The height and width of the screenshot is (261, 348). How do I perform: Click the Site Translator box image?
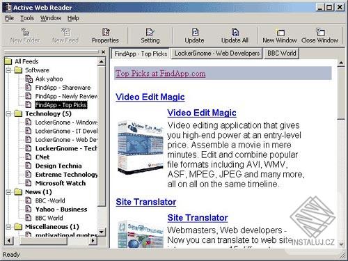pyautogui.click(x=141, y=235)
